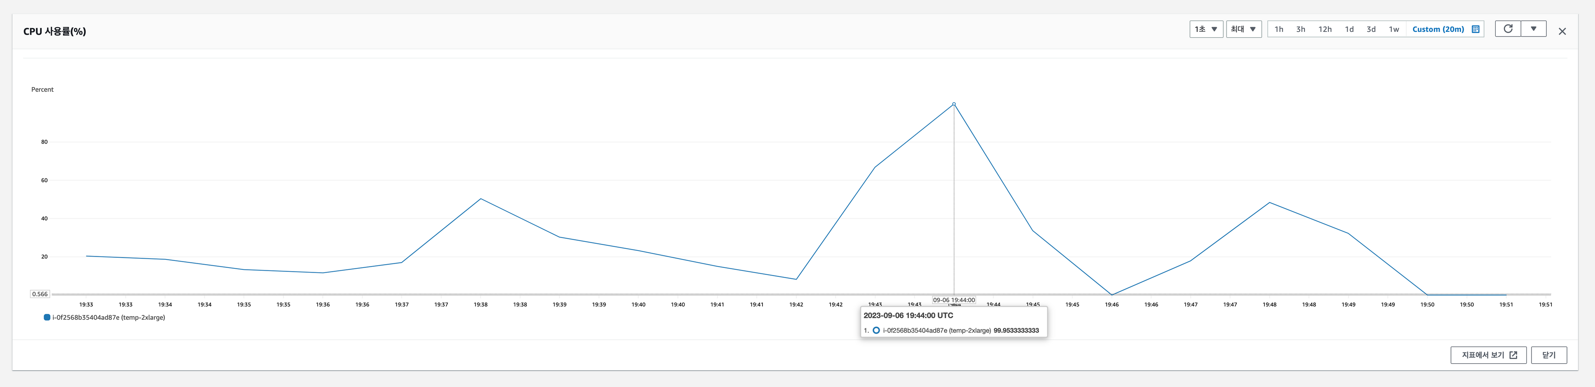The image size is (1595, 387).
Task: Click Custom (20m) time range
Action: tap(1438, 29)
